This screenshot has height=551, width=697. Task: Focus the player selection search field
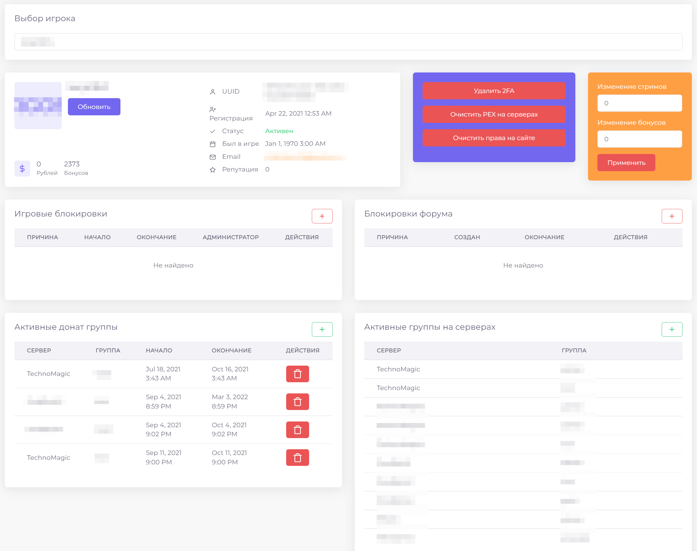(348, 42)
